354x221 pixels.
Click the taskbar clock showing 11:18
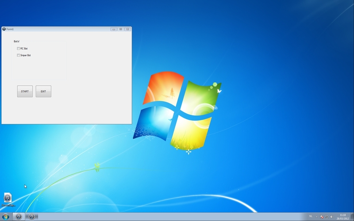pyautogui.click(x=342, y=217)
